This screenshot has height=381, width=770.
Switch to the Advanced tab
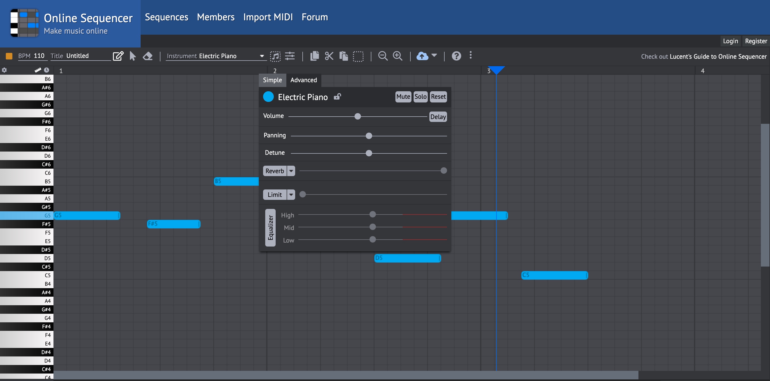click(x=303, y=80)
